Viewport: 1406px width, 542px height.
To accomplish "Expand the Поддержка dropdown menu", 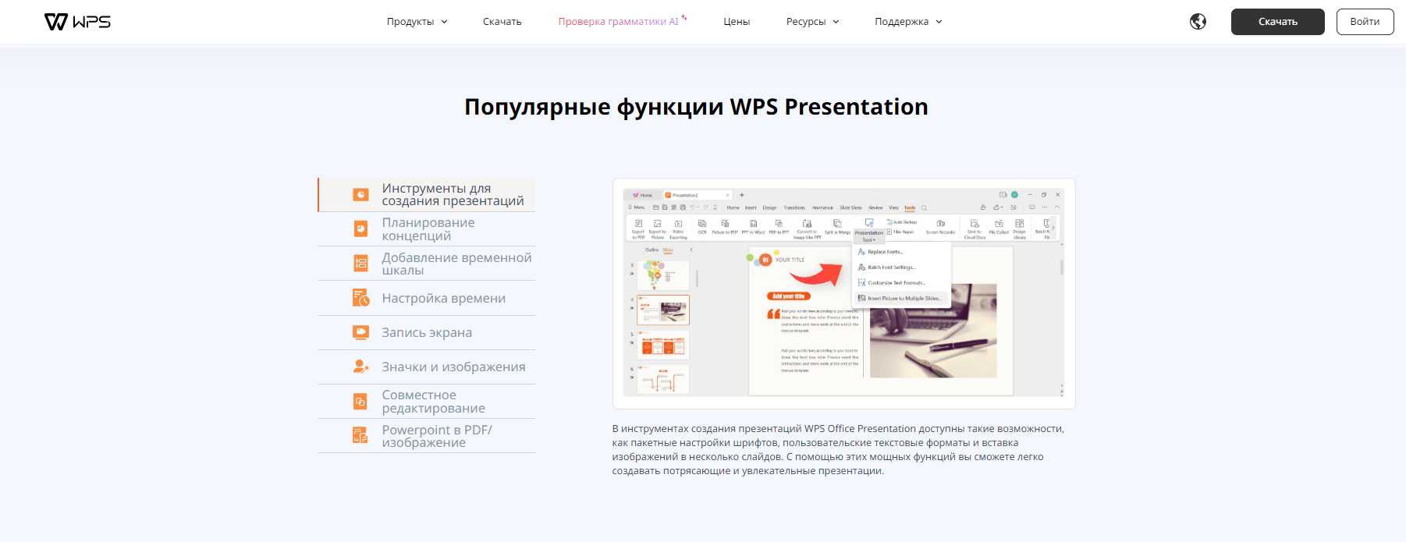I will point(908,22).
